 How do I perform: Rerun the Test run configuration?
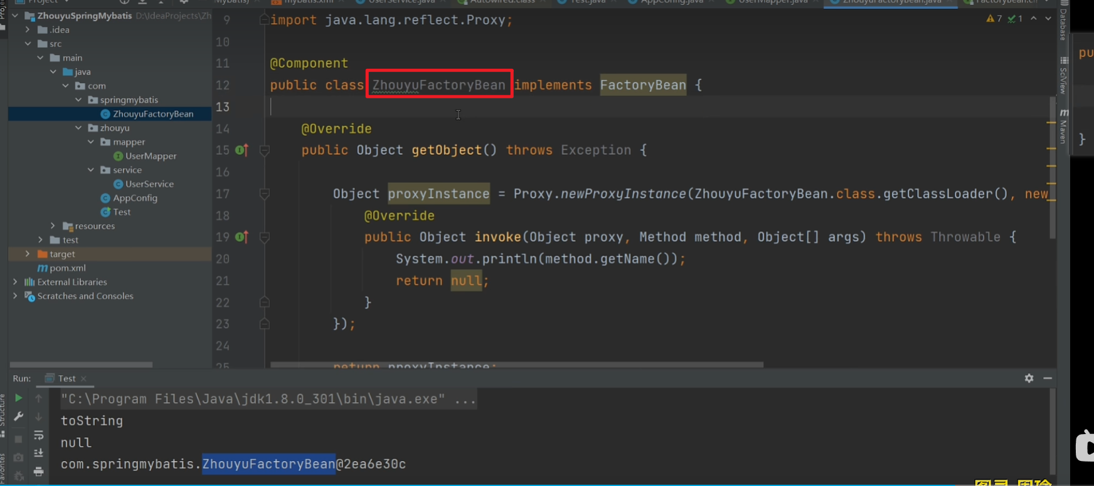[18, 398]
